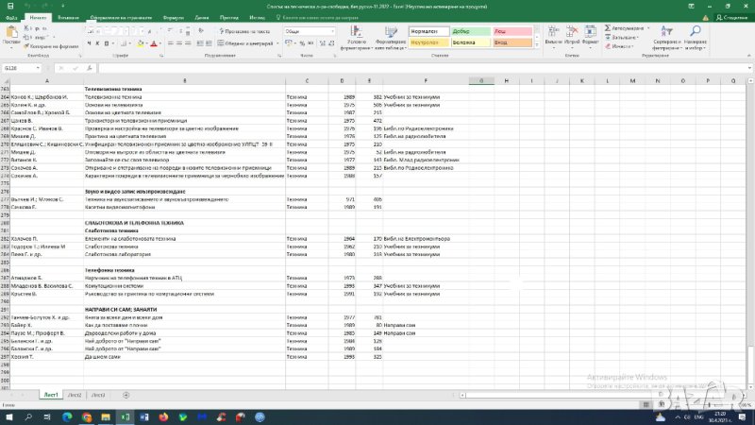Click the AutoSum sigma icon
Screen dimensions: 755x425
pyautogui.click(x=608, y=28)
